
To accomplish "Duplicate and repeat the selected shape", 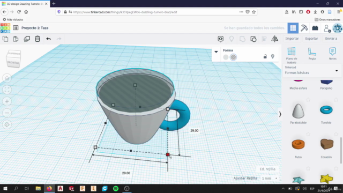I will (x=27, y=39).
